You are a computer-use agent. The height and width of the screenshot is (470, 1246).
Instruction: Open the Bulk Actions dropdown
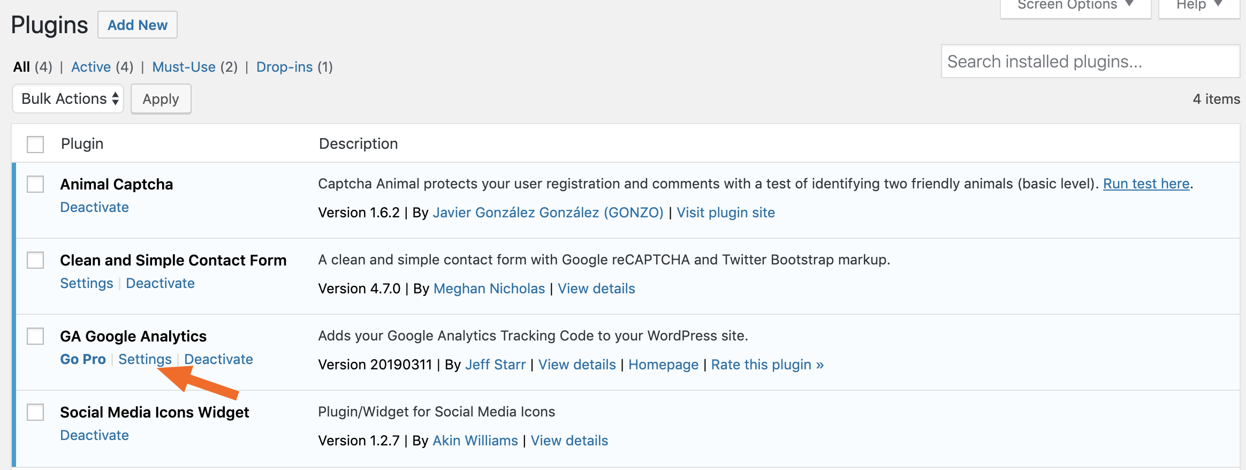(68, 98)
